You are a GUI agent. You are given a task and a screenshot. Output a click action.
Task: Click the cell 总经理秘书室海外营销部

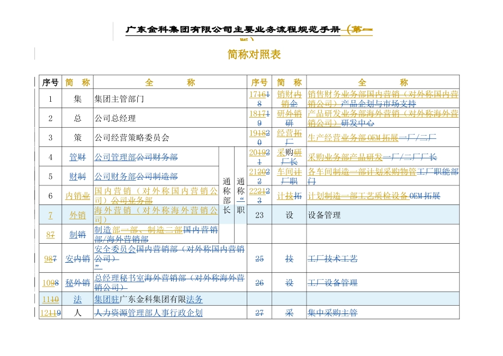pos(170,282)
